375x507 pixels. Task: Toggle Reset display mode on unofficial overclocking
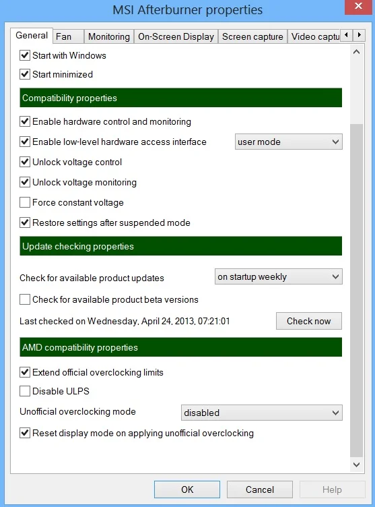point(25,433)
